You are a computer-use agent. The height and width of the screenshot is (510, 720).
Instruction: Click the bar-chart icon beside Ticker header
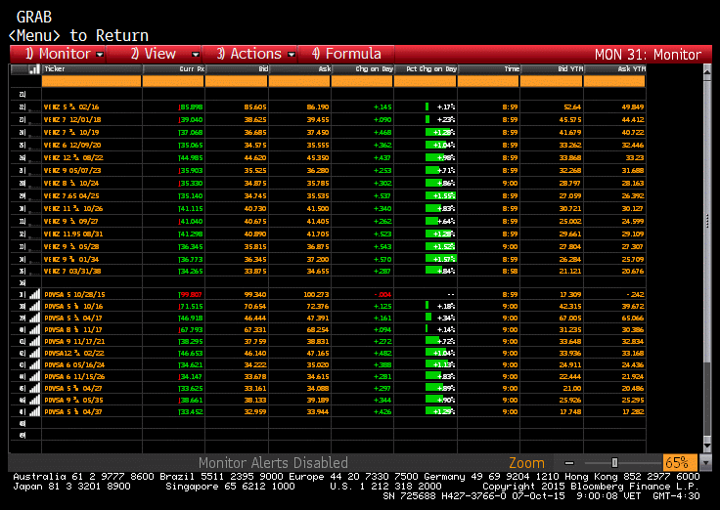34,69
